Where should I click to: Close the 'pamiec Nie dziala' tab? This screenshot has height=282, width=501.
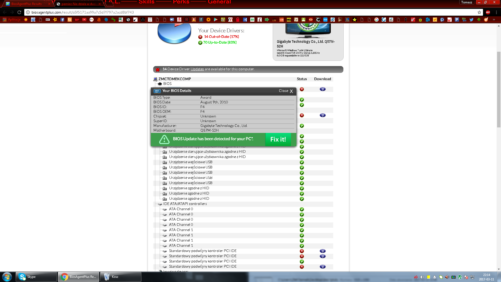pyautogui.click(x=100, y=4)
